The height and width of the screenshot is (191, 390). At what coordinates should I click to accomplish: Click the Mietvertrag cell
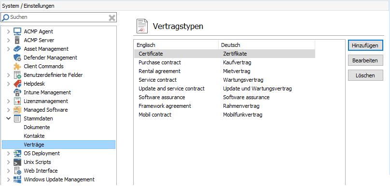pyautogui.click(x=237, y=71)
